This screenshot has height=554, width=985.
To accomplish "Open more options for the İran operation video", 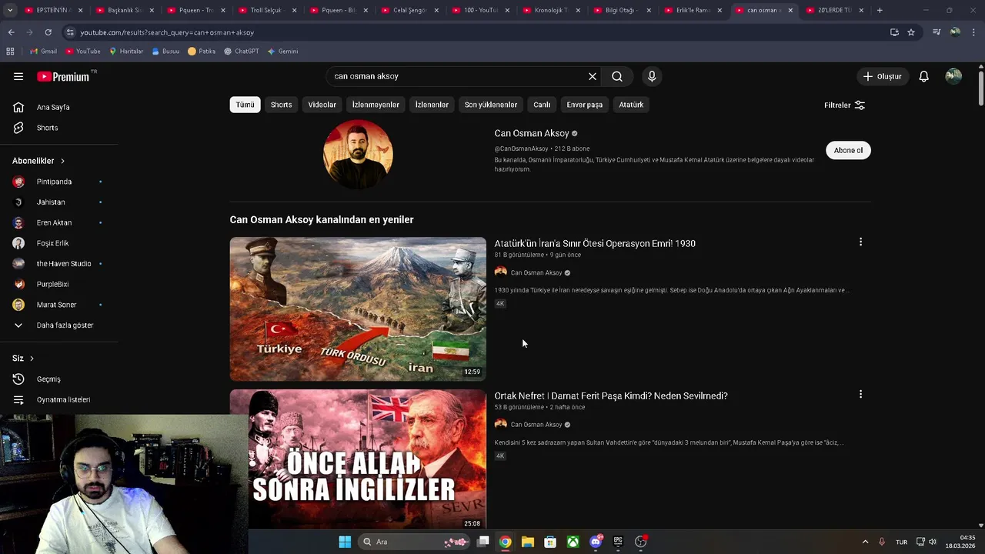I will [x=860, y=242].
